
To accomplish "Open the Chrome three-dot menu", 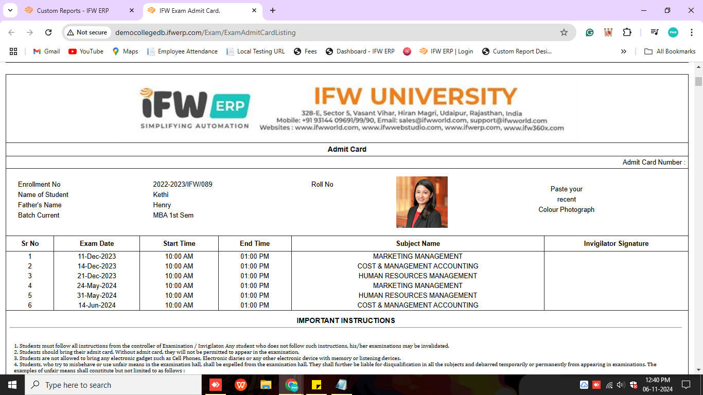I will (x=691, y=32).
